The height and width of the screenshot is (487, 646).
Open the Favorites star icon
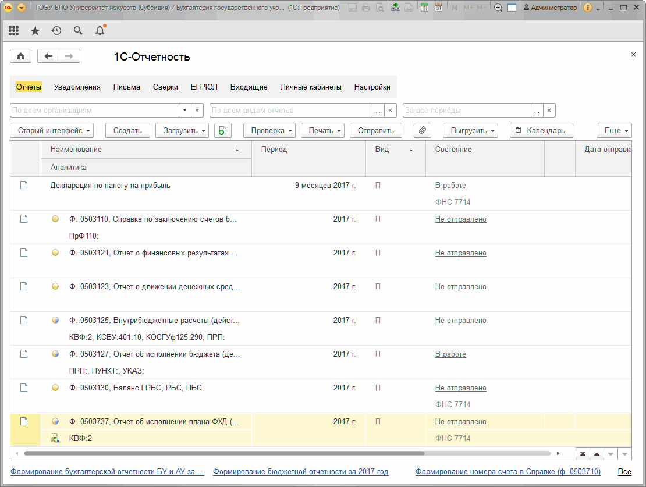pyautogui.click(x=35, y=31)
